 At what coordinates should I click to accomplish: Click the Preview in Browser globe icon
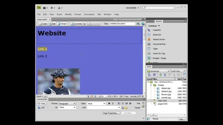click(143, 24)
